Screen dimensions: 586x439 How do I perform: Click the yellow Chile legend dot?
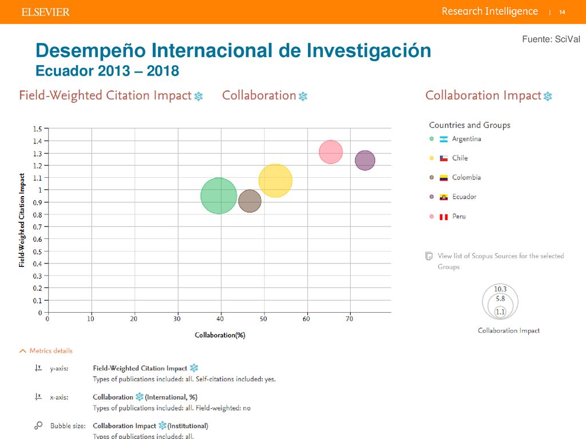click(x=431, y=158)
